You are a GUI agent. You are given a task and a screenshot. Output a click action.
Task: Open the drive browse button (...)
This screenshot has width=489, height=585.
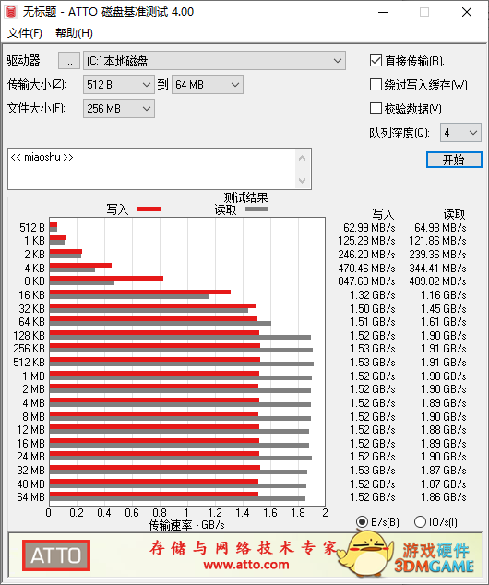(x=68, y=61)
